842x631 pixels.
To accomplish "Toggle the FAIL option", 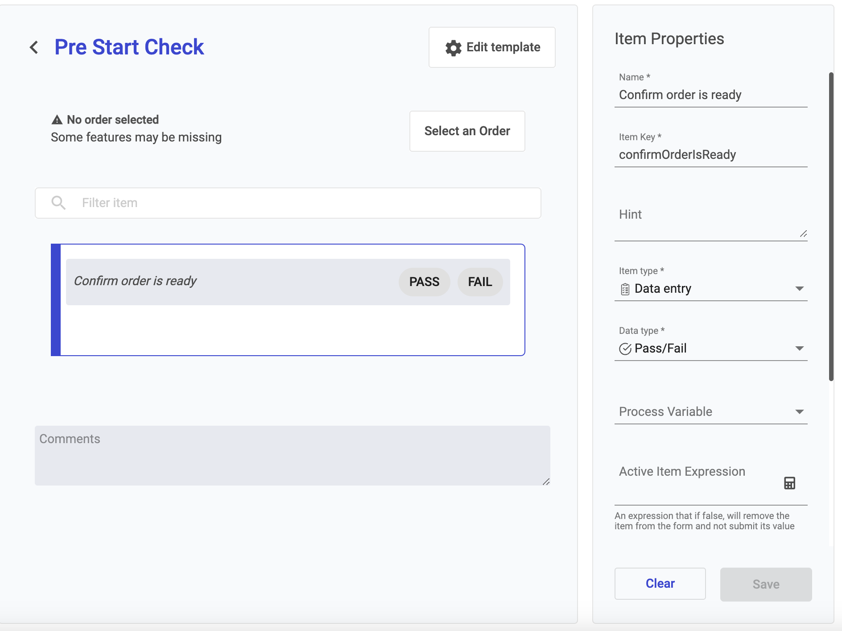I will tap(480, 282).
